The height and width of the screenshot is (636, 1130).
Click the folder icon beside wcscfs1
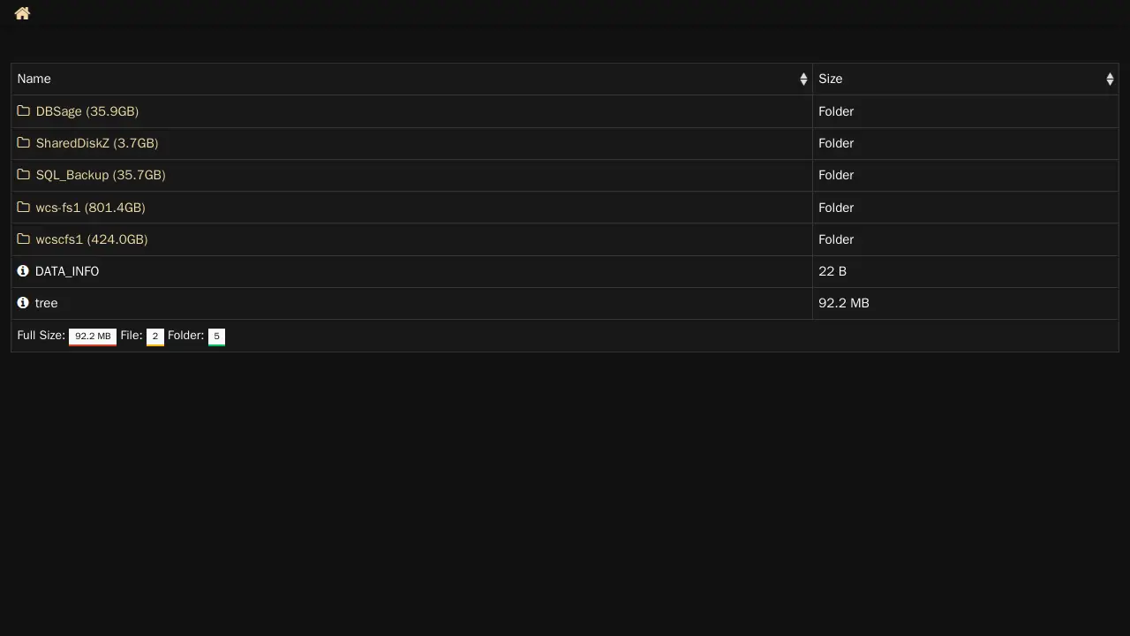[24, 239]
